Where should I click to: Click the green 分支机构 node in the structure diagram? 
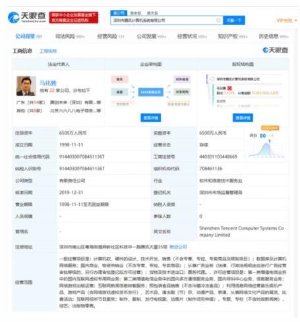coord(182,92)
